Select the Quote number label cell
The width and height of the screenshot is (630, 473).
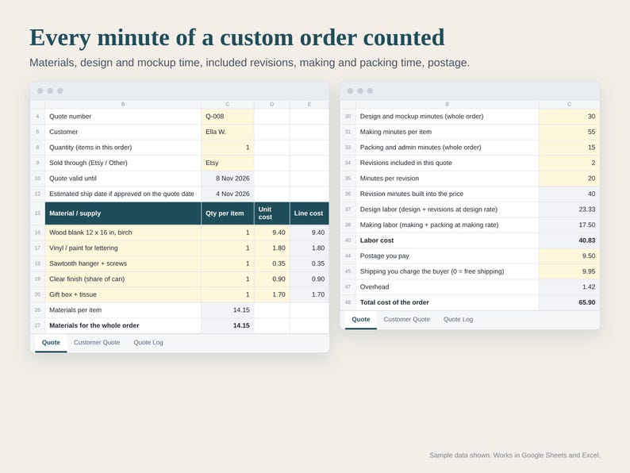[123, 117]
